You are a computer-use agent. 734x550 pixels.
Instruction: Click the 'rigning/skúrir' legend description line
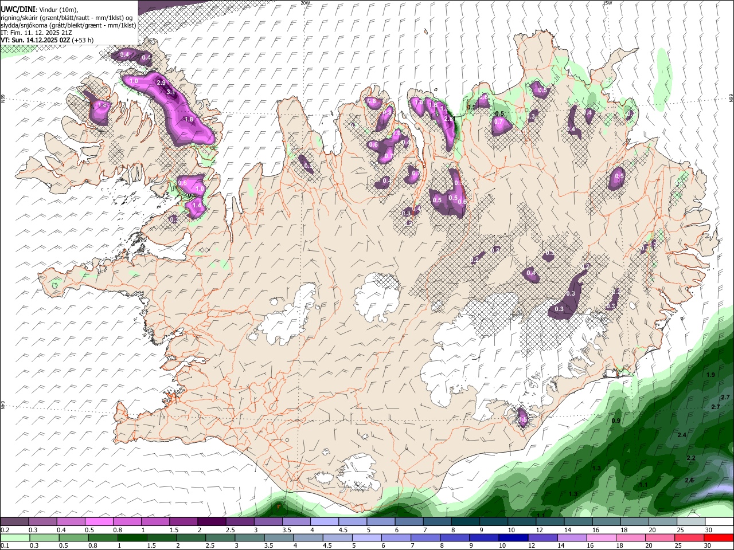coord(67,18)
